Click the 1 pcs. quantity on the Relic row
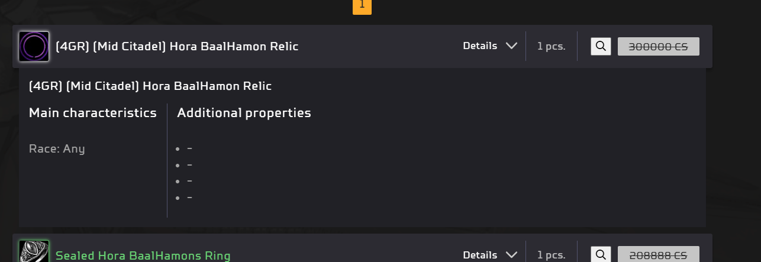The width and height of the screenshot is (761, 262). 551,46
